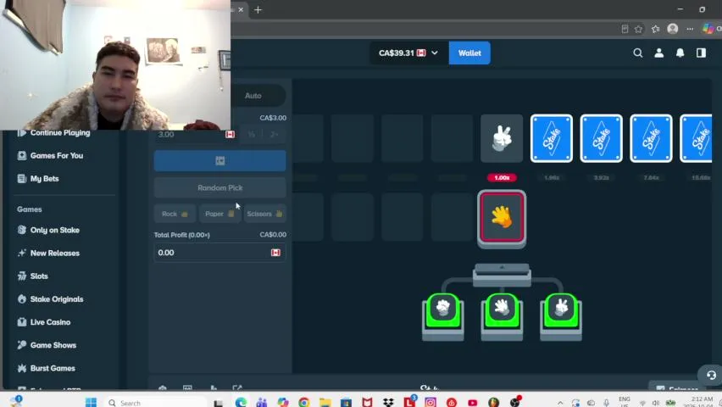Open Google Chrome from taskbar

(x=304, y=402)
